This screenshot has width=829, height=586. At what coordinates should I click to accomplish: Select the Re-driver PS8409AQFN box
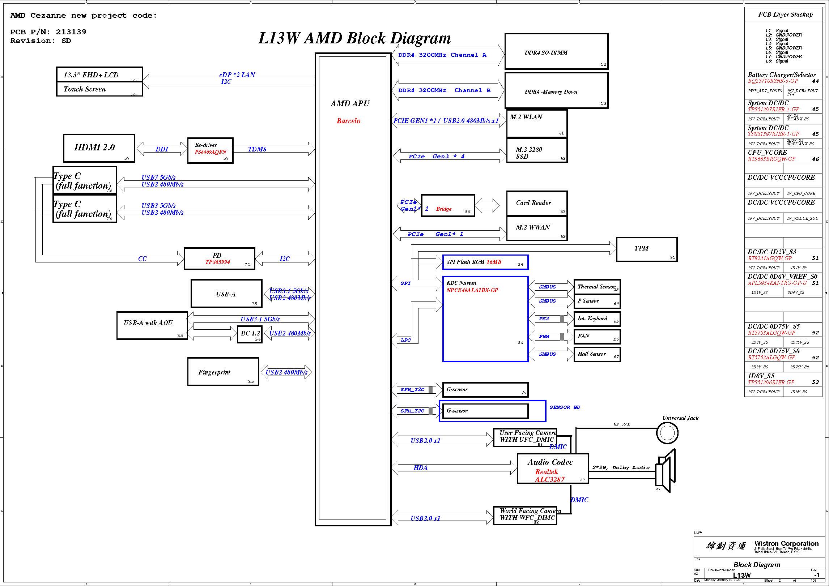point(210,150)
